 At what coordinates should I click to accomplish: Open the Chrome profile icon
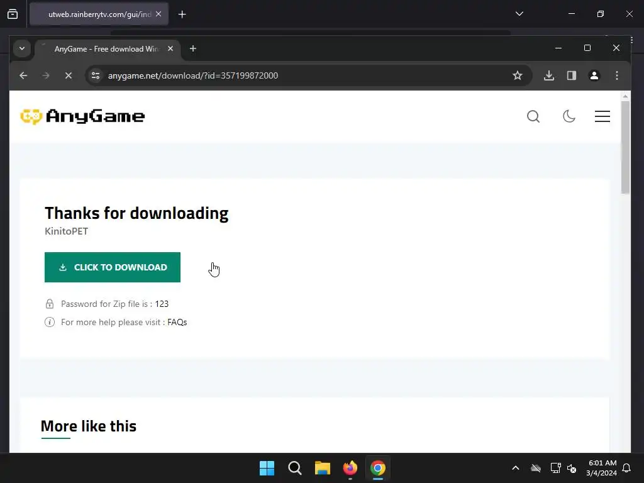(x=594, y=75)
